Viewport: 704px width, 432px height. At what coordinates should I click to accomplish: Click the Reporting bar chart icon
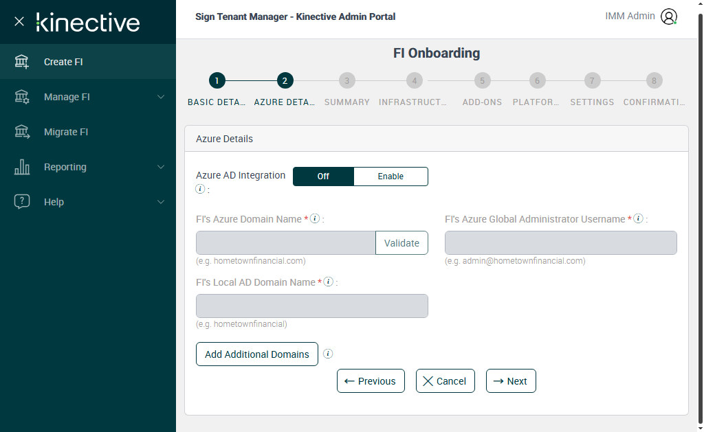coord(21,166)
